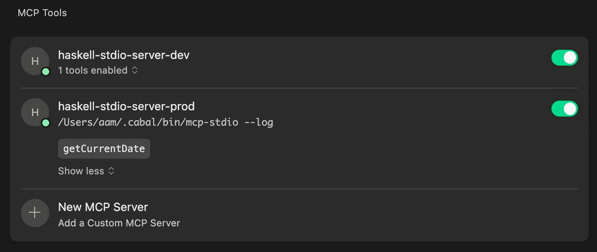Disable the haskell-stdio-server-prod server
Image resolution: width=597 pixels, height=252 pixels.
565,109
